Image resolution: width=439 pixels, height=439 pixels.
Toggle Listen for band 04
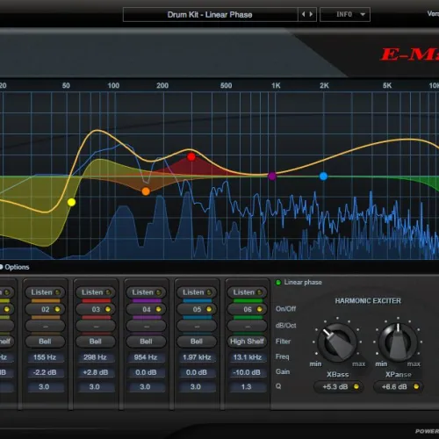[x=146, y=292]
